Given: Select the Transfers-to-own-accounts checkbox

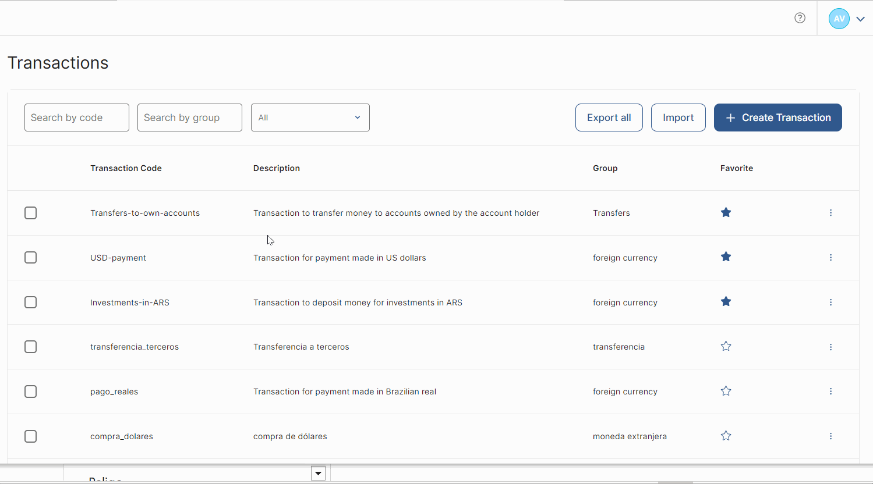Looking at the screenshot, I should click(x=31, y=213).
